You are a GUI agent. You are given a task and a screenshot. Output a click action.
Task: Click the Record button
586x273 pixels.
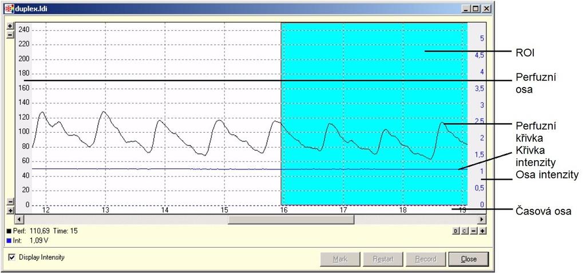click(426, 259)
